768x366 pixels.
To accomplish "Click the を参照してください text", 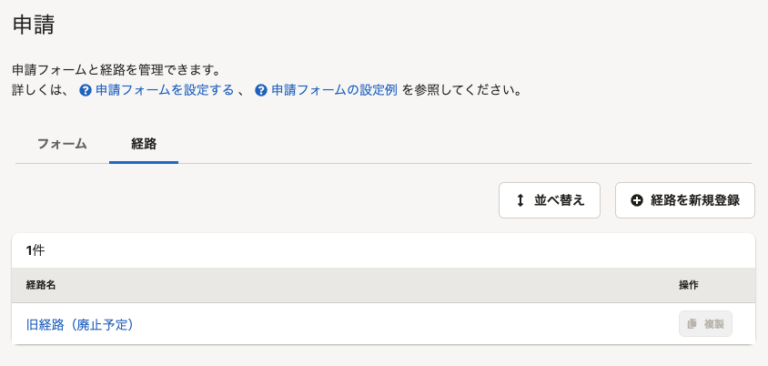I will click(461, 91).
